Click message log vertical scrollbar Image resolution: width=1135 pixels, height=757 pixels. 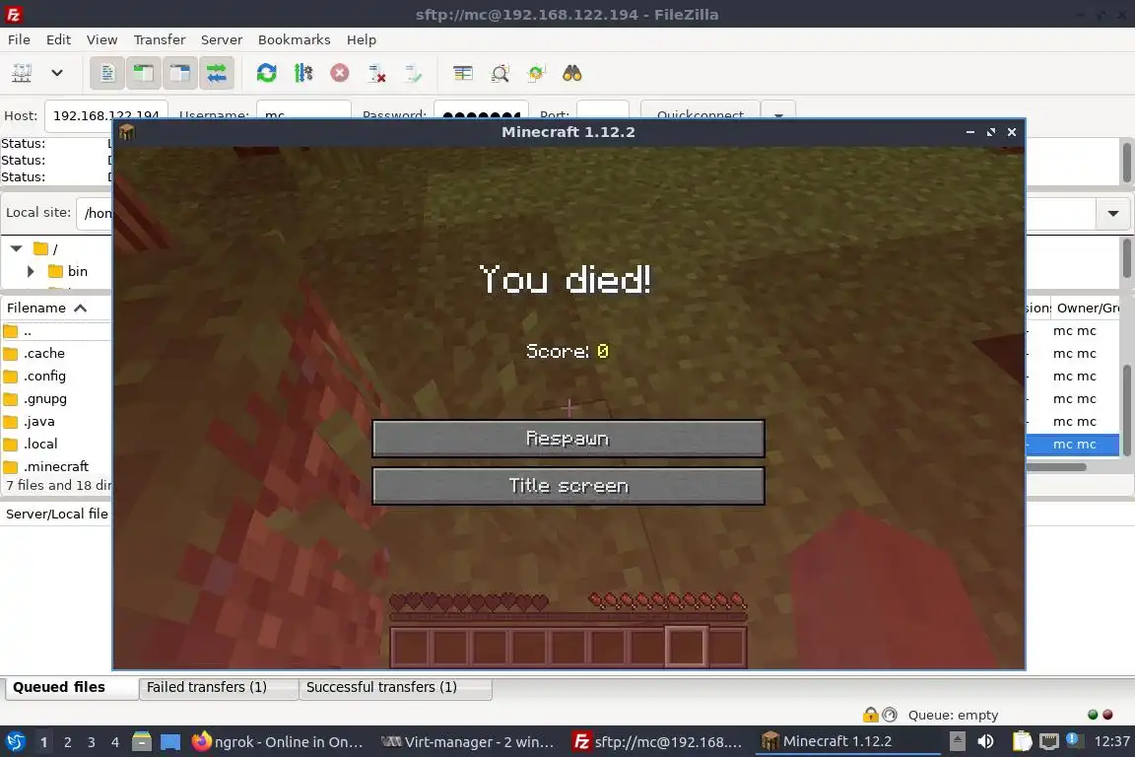click(1127, 163)
